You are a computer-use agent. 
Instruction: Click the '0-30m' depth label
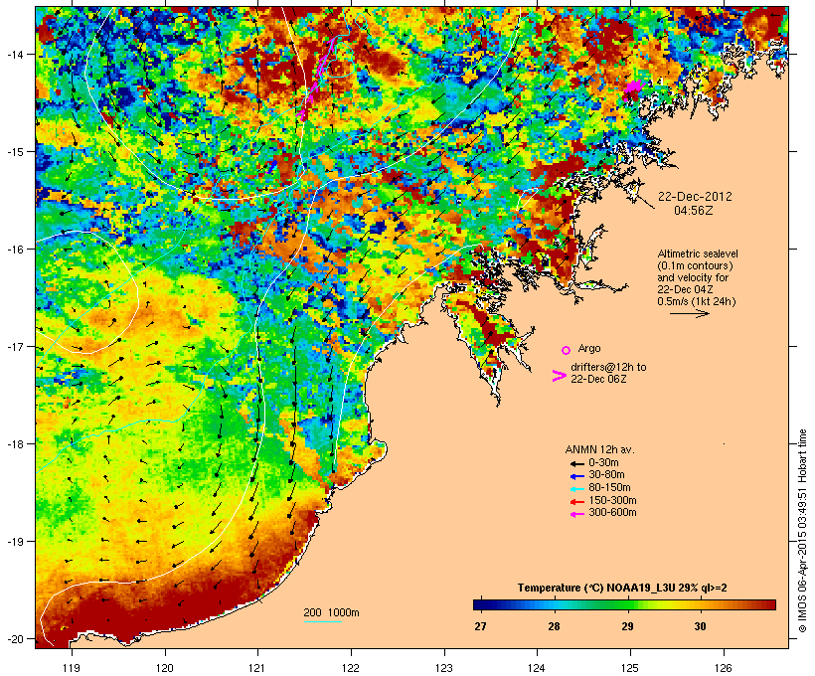603,463
